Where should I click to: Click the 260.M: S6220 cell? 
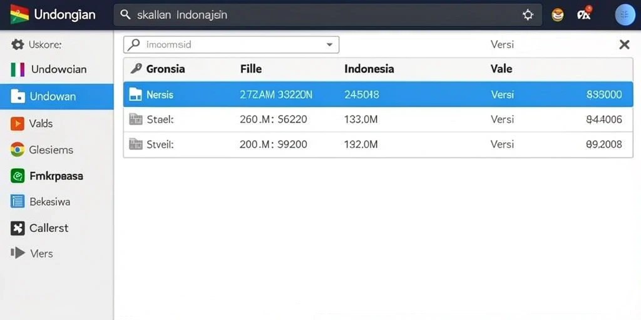(273, 119)
